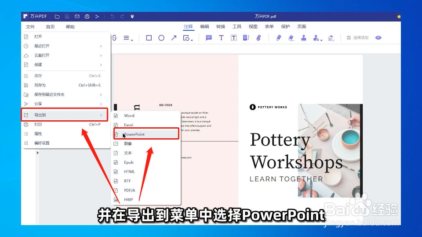Click the redo arrow icon
Image resolution: width=422 pixels, height=237 pixels.
122,16
